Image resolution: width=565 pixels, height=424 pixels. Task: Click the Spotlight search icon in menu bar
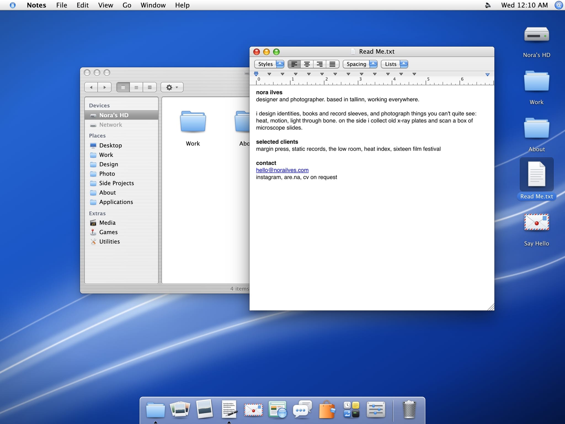coord(559,5)
